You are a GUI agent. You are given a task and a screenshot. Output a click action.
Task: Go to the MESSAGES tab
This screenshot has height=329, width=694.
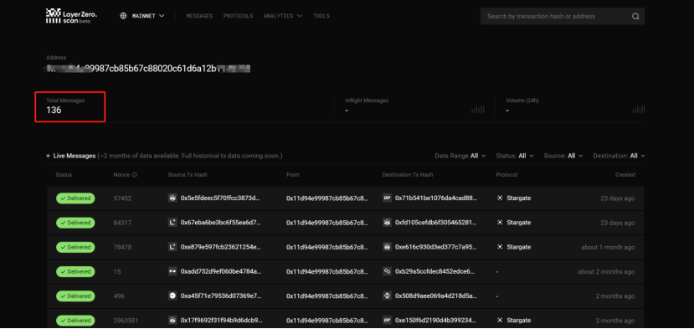pyautogui.click(x=199, y=16)
